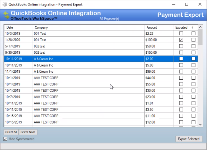The height and width of the screenshot is (150, 207).
Task: Click the checkmark column header
Action: click(193, 27)
